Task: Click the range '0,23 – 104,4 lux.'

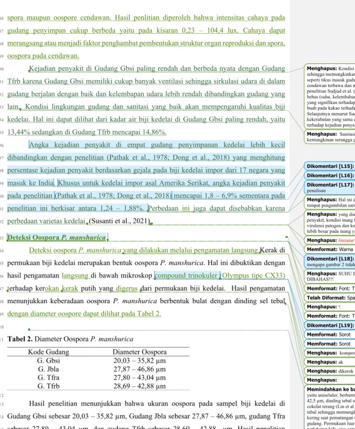Action: click(x=210, y=30)
